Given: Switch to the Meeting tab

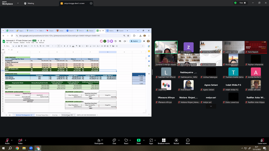Looking at the screenshot, I should 29,3.
